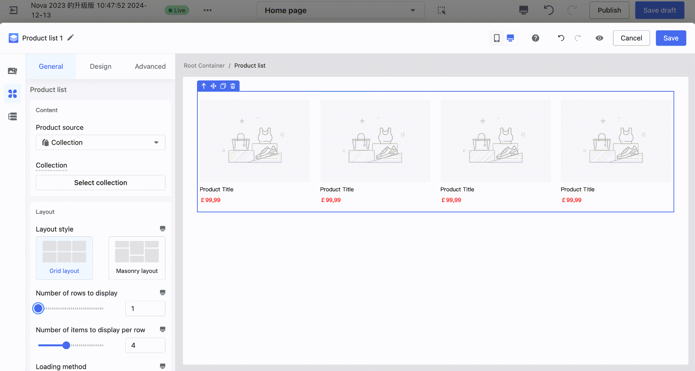The height and width of the screenshot is (371, 695).
Task: Choose the Masonry layout style
Action: click(x=137, y=258)
